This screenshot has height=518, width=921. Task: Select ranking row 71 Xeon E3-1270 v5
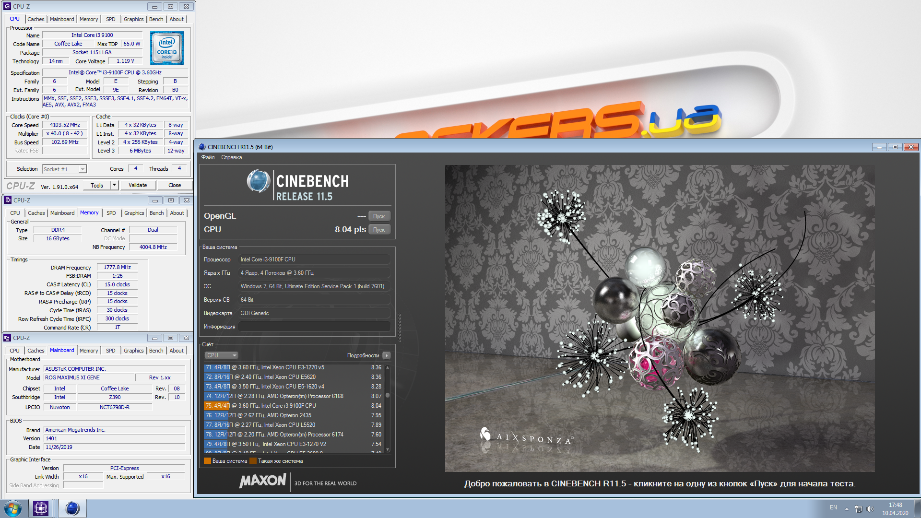pos(294,367)
